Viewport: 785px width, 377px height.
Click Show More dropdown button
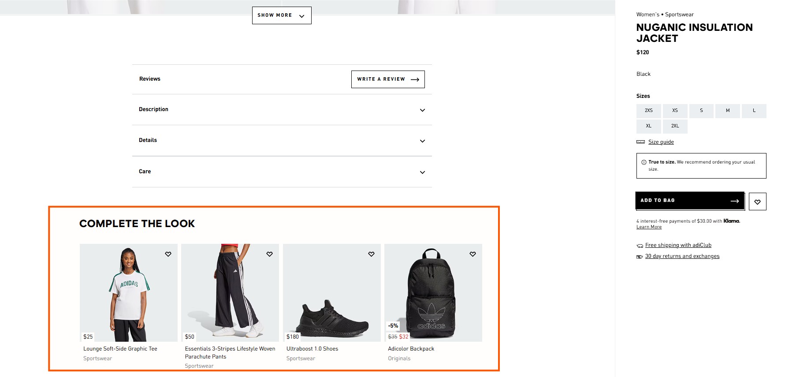point(282,15)
